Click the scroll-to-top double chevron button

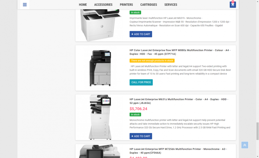245,145
